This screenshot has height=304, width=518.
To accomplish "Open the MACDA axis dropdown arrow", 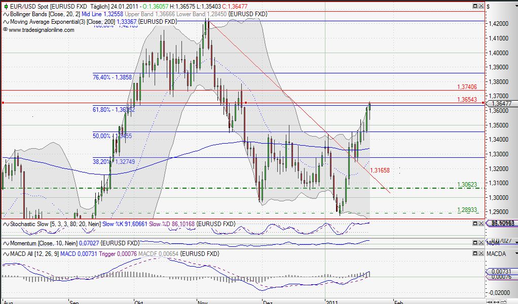I will 516,253.
